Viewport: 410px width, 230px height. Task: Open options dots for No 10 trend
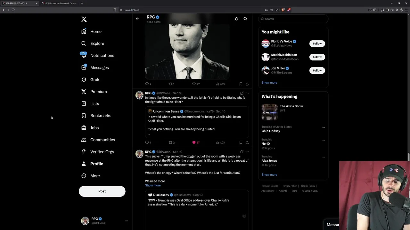tap(323, 140)
